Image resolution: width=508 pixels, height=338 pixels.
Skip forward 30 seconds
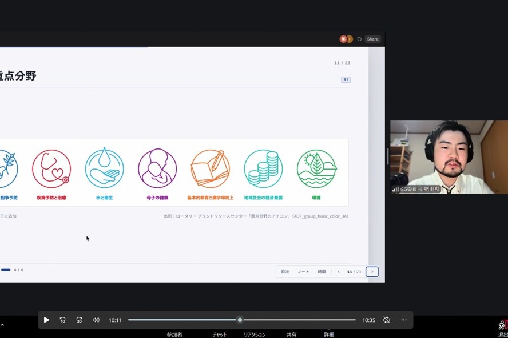pyautogui.click(x=79, y=320)
